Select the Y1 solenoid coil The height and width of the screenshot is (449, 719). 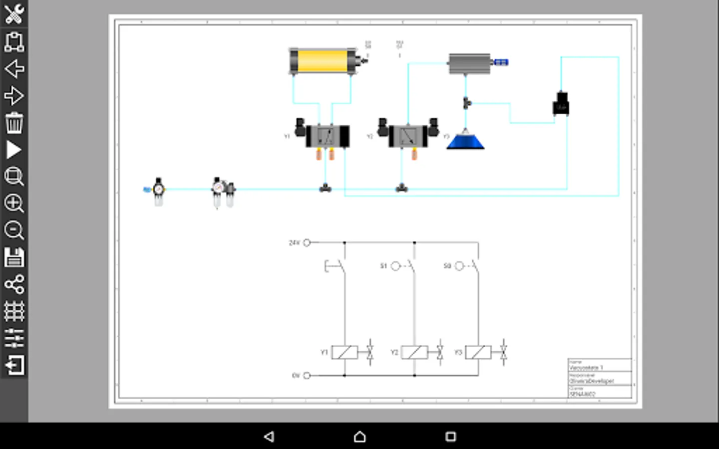click(x=345, y=352)
